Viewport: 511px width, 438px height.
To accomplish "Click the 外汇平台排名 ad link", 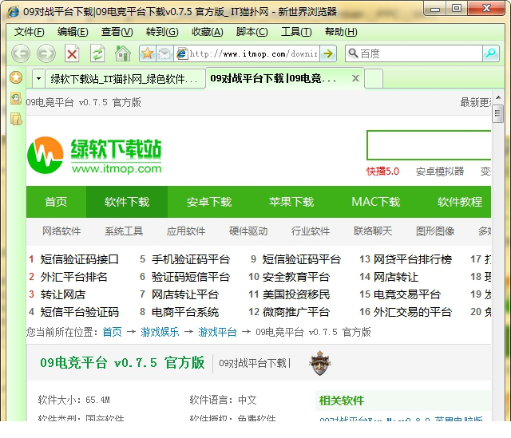I will pos(73,277).
